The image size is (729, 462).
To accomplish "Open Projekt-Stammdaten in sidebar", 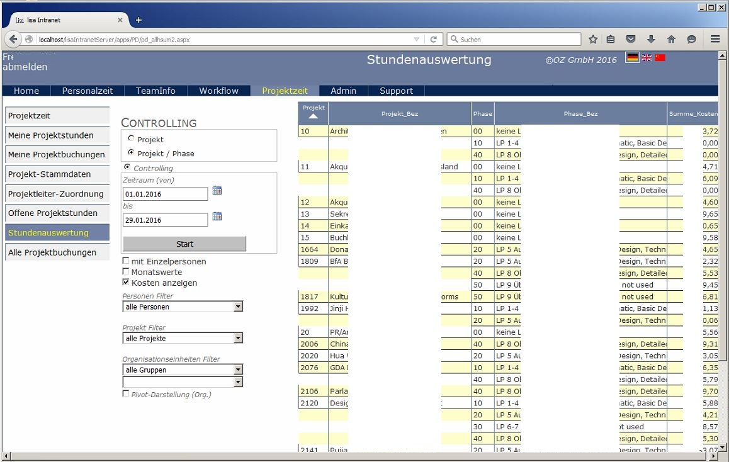I will click(57, 174).
